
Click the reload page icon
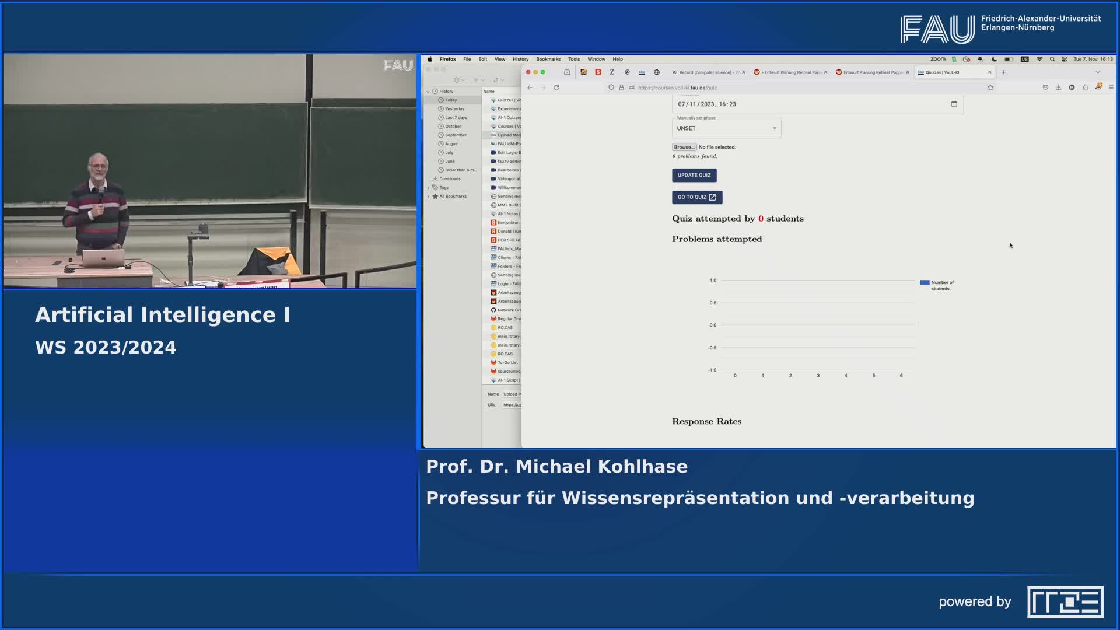[x=556, y=87]
